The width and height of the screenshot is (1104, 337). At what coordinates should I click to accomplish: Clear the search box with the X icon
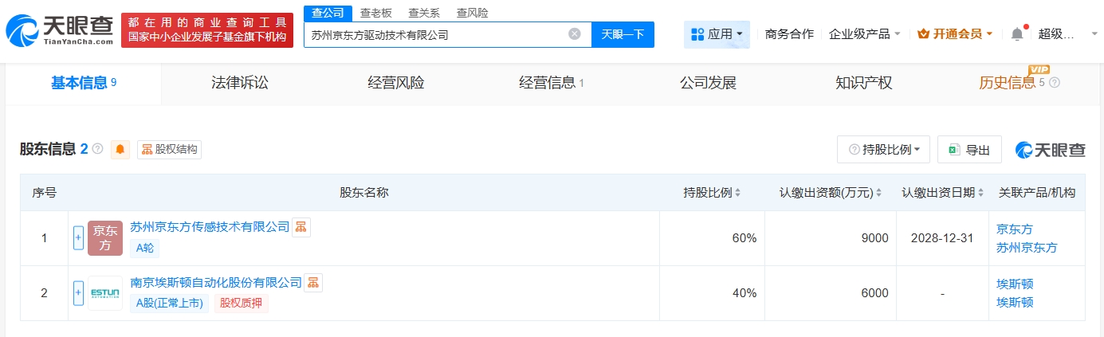(574, 34)
